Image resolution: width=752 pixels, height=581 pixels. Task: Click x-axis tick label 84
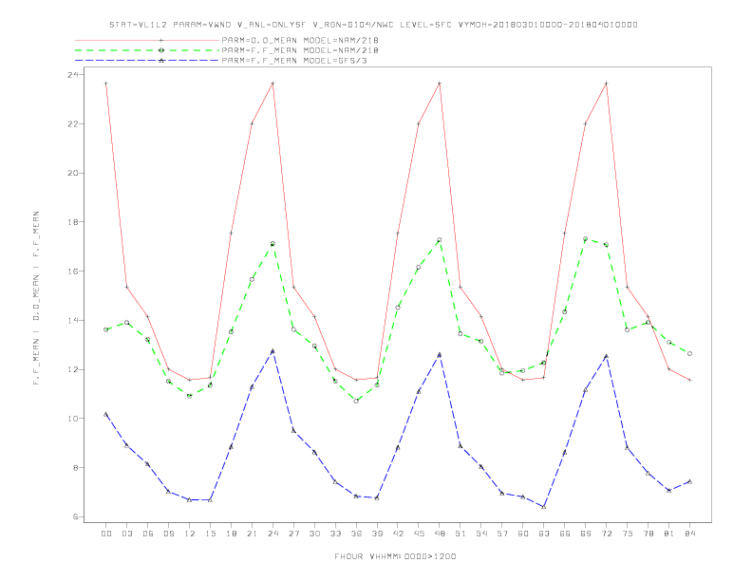point(690,534)
